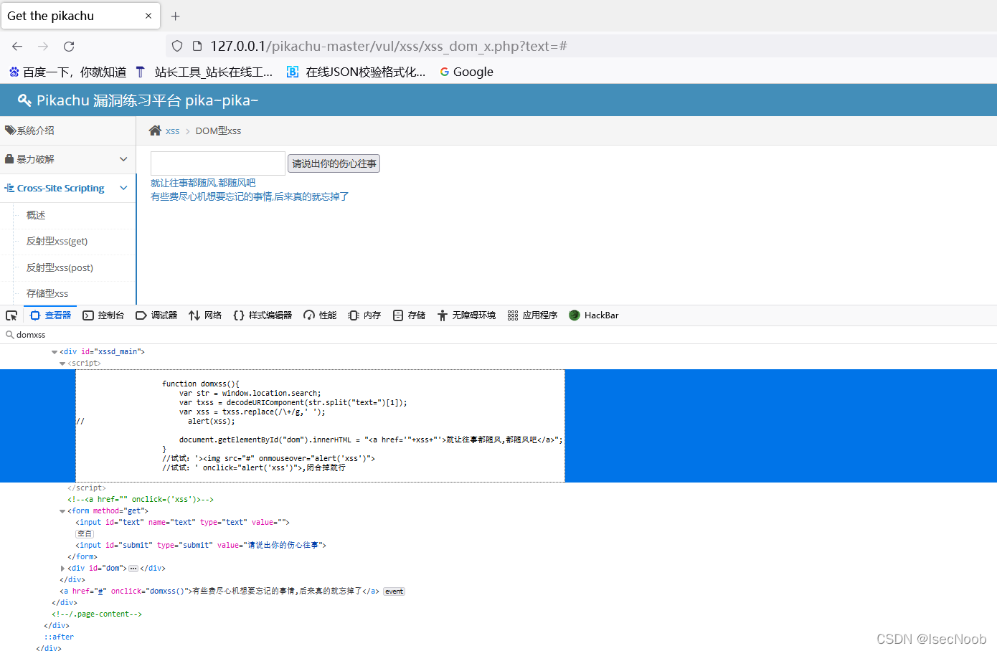The image size is (997, 651).
Task: Collapse the div id="xssd_main" node
Action: point(55,352)
